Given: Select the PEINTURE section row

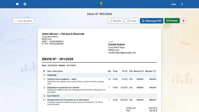Looking at the screenshot, I should [x=99, y=75].
